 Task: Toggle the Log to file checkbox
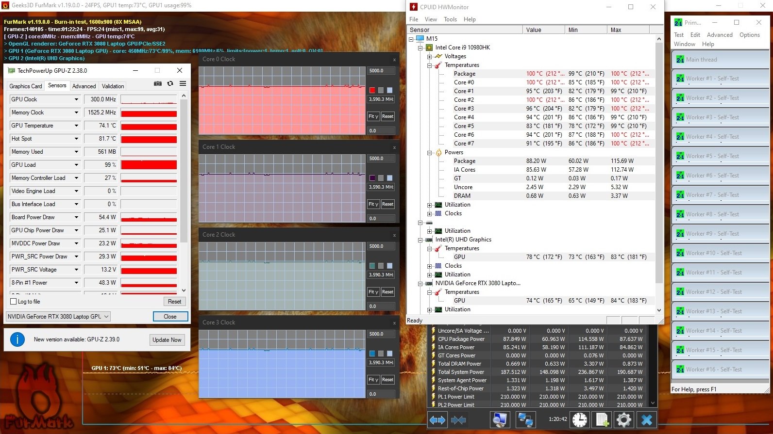tap(14, 302)
